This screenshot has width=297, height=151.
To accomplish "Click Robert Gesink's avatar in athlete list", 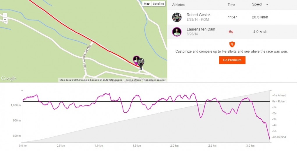I will click(177, 17).
